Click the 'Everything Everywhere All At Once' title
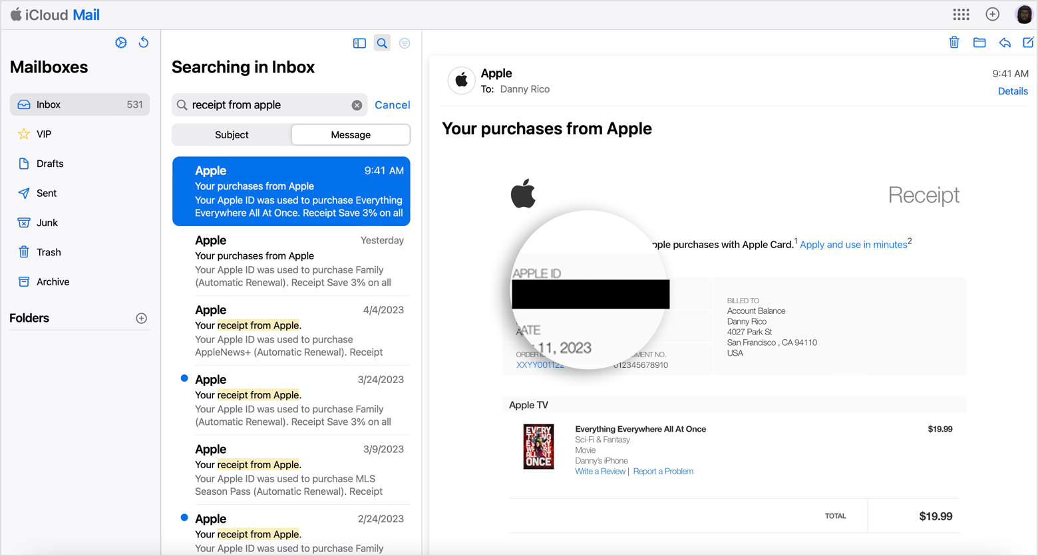The height and width of the screenshot is (556, 1038). (641, 430)
